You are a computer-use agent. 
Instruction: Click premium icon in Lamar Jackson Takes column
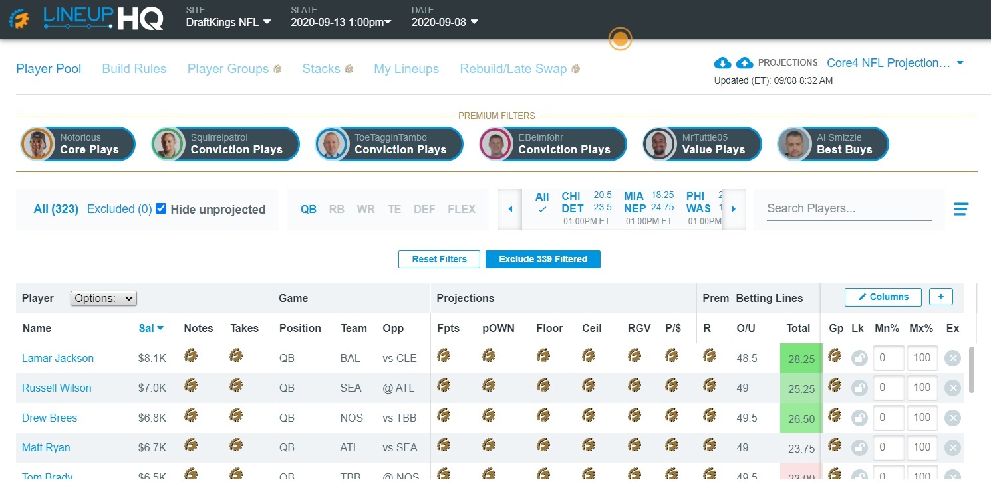pyautogui.click(x=236, y=357)
